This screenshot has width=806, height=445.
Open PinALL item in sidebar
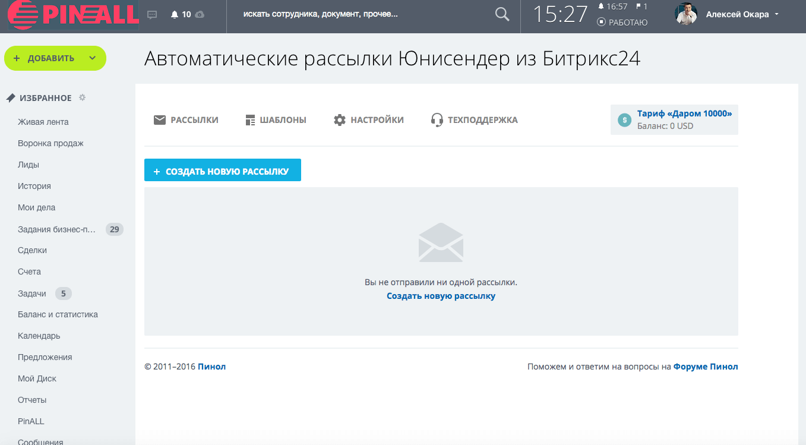31,421
